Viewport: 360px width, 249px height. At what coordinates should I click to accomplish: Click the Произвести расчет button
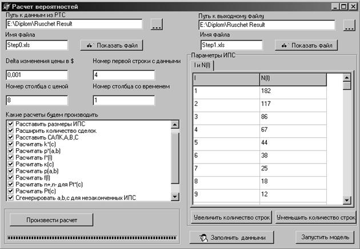point(51,220)
